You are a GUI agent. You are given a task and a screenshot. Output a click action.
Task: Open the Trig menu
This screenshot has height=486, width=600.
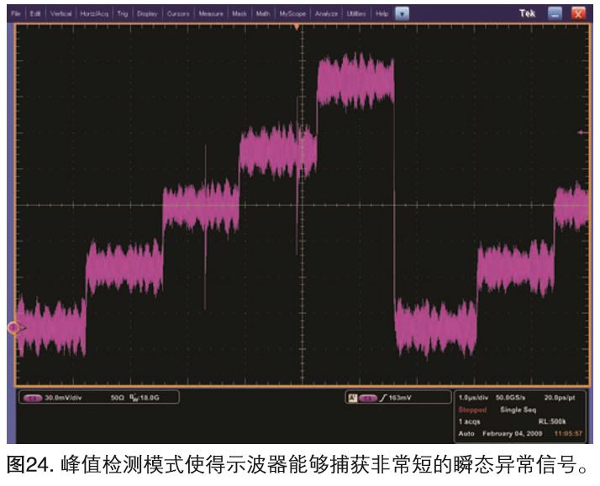coord(124,14)
